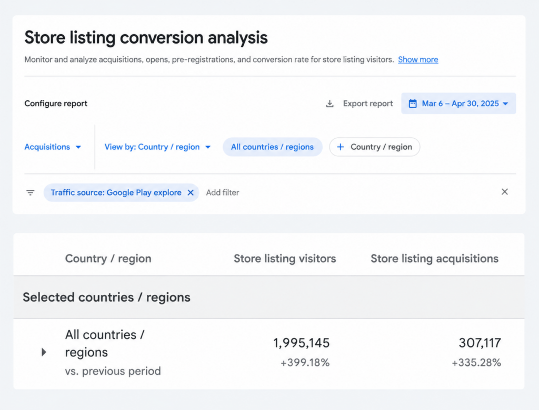Open the Acquisitions metric dropdown
539x410 pixels.
click(x=53, y=147)
